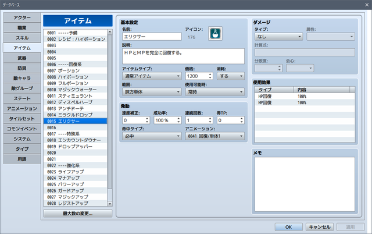
Task: Open the システム tab
Action: (22, 139)
